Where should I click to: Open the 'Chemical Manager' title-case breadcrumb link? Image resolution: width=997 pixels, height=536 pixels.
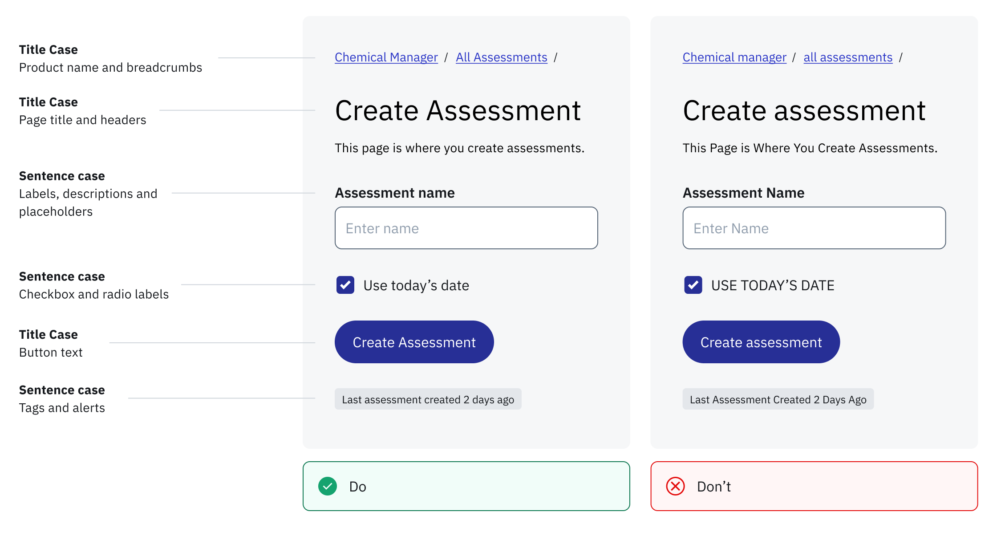pyautogui.click(x=386, y=57)
